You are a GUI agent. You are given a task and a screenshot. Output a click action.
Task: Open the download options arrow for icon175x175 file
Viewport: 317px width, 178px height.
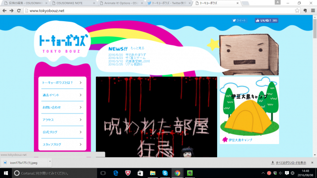50,162
